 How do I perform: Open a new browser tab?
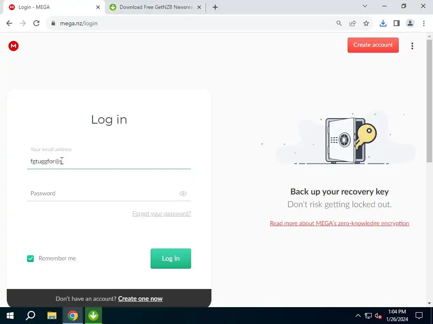coord(215,8)
